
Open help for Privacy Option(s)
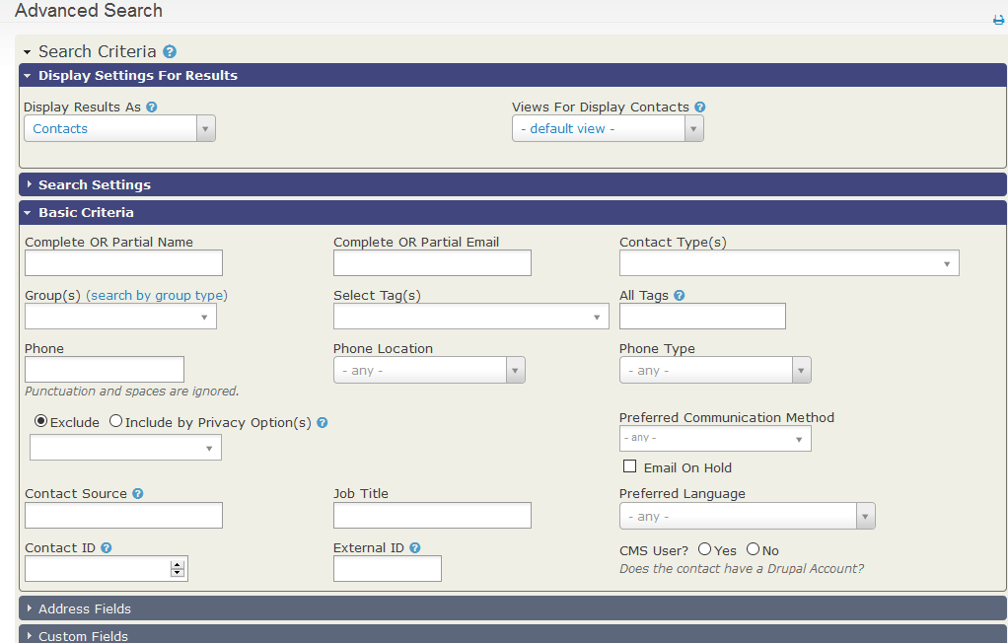click(323, 421)
